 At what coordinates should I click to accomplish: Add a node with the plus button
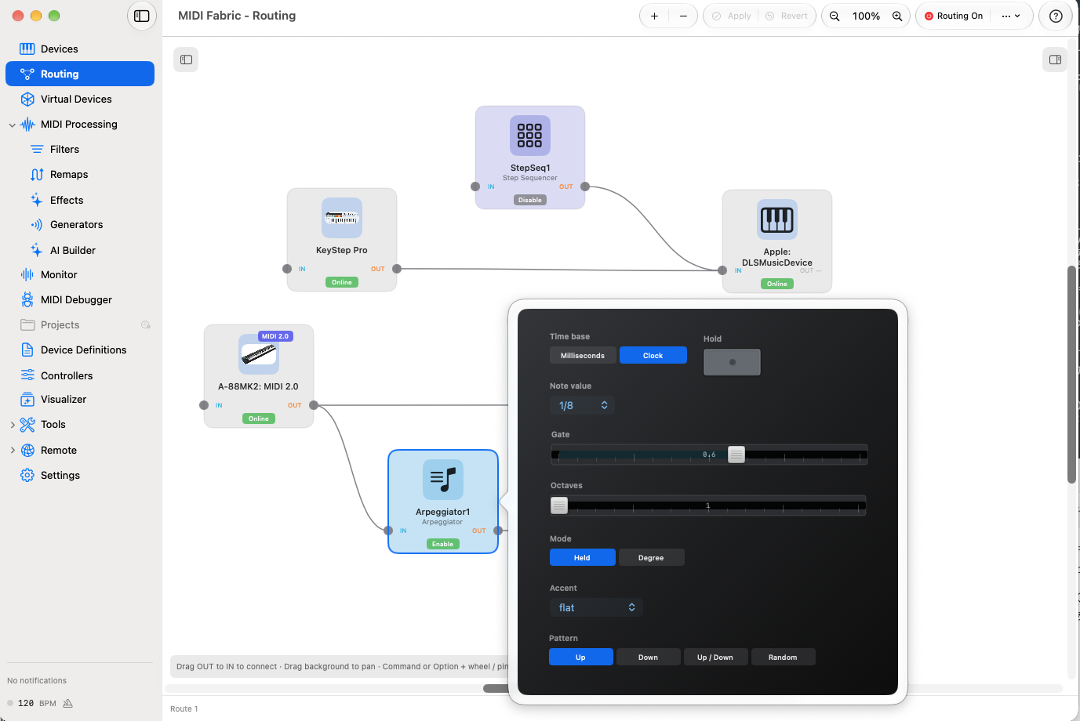click(x=654, y=16)
